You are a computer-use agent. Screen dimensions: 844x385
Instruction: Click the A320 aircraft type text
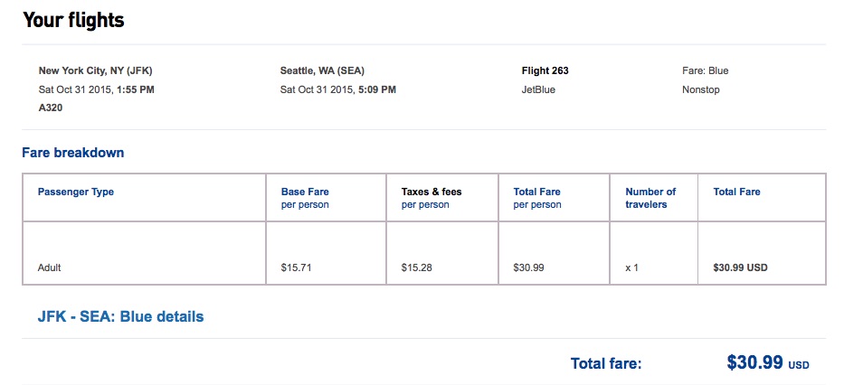pos(52,108)
